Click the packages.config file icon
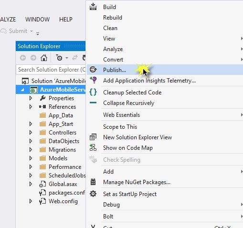The height and width of the screenshot is (228, 243). coord(42,193)
